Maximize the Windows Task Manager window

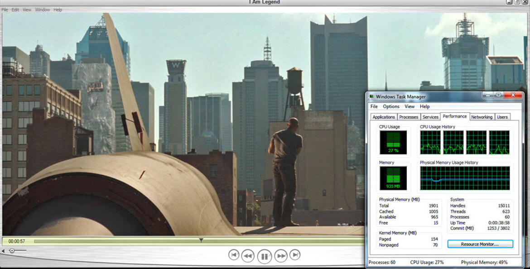499,96
